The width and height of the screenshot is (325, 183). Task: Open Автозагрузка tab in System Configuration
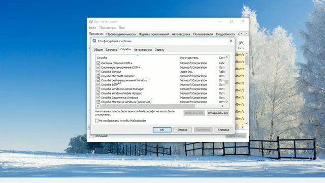(143, 50)
